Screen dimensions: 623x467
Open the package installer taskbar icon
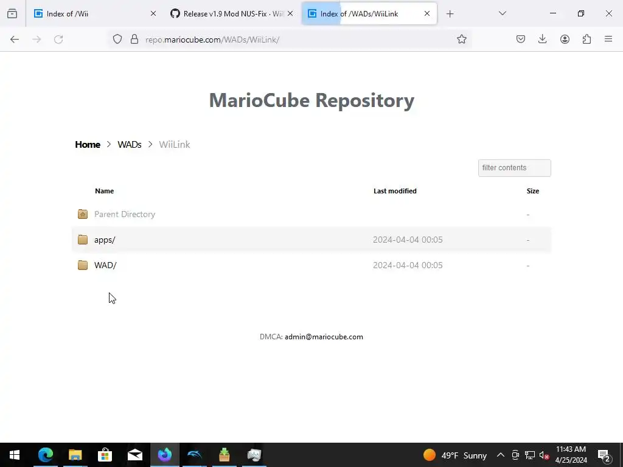tap(224, 455)
